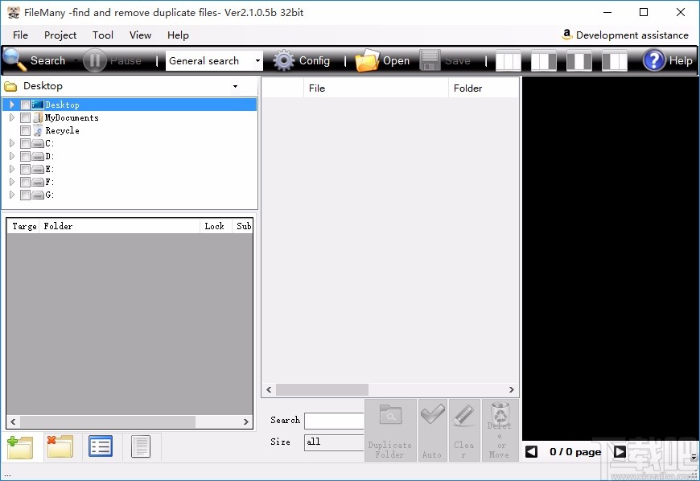This screenshot has height=481, width=700.
Task: Switch to the detailed list view icon
Action: (x=101, y=446)
